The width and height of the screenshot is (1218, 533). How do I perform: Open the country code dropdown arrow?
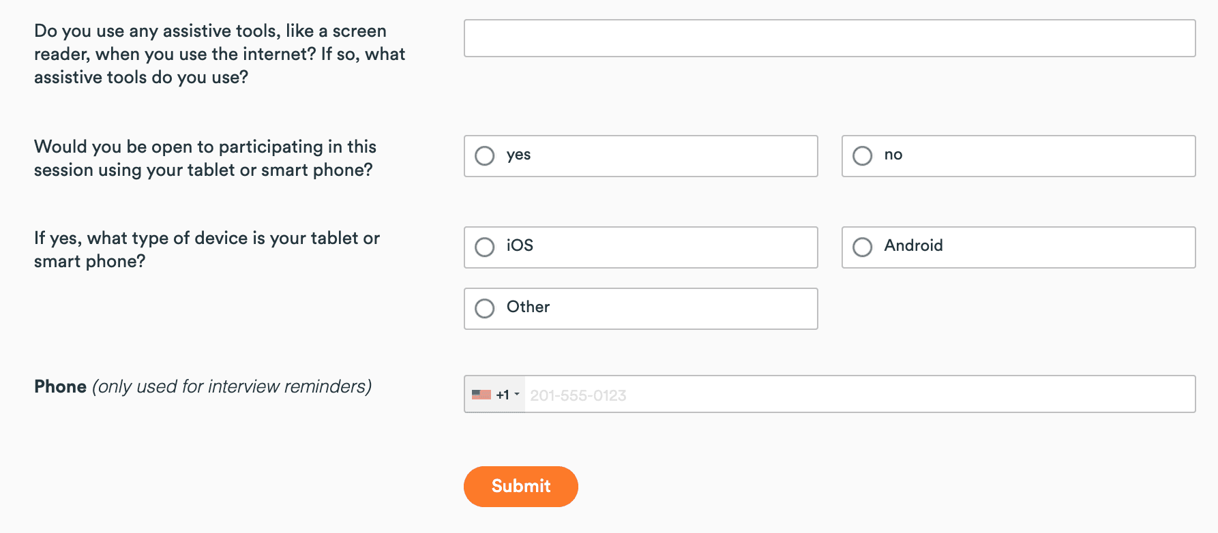click(x=517, y=395)
